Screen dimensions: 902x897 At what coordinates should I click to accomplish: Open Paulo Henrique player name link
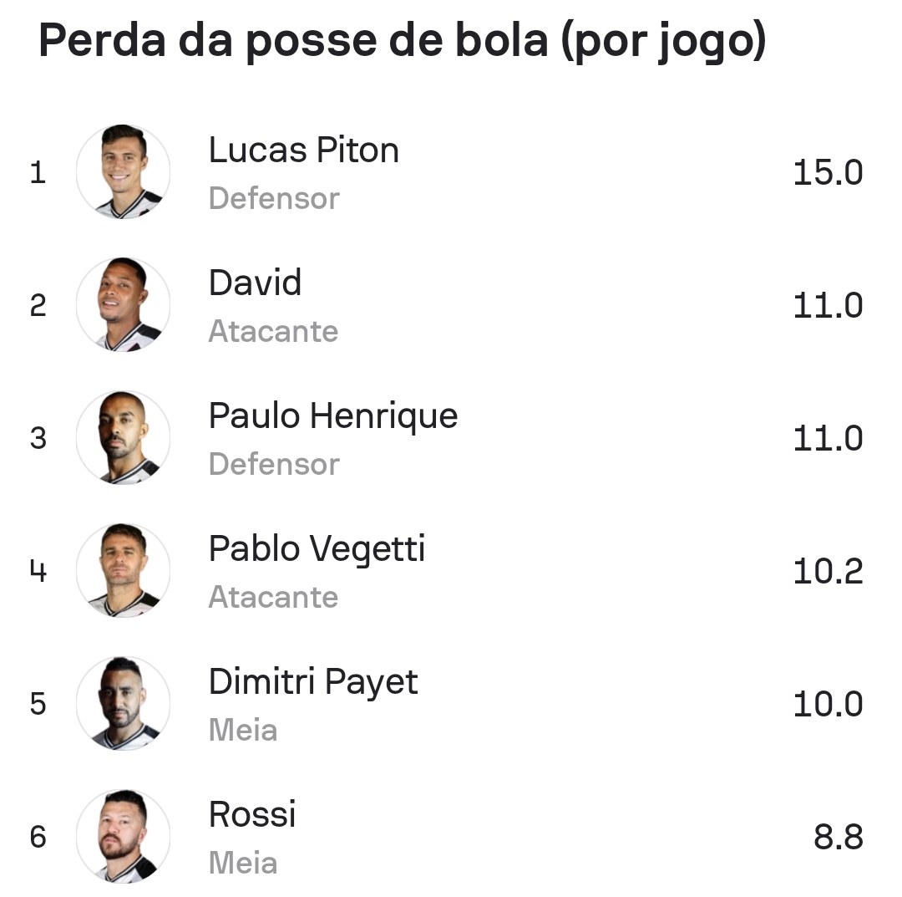pyautogui.click(x=332, y=416)
